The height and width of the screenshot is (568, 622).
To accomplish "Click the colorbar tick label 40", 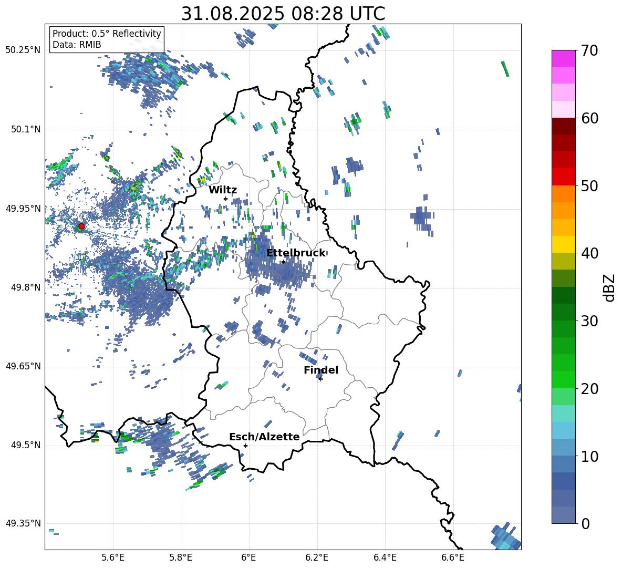I will [x=589, y=253].
